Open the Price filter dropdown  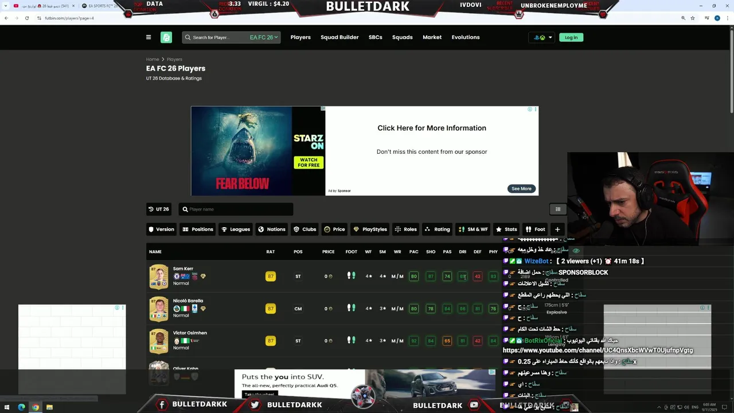[335, 229]
